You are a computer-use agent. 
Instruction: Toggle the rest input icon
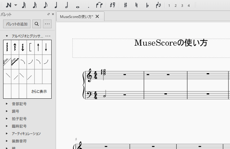tap(113, 5)
